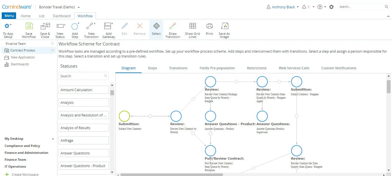
Task: Open settings gear in top bar
Action: pos(331,7)
